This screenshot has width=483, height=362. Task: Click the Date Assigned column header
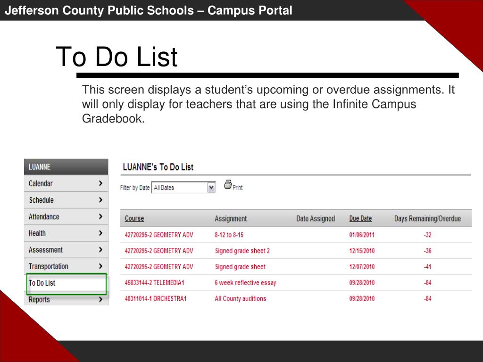click(x=316, y=219)
